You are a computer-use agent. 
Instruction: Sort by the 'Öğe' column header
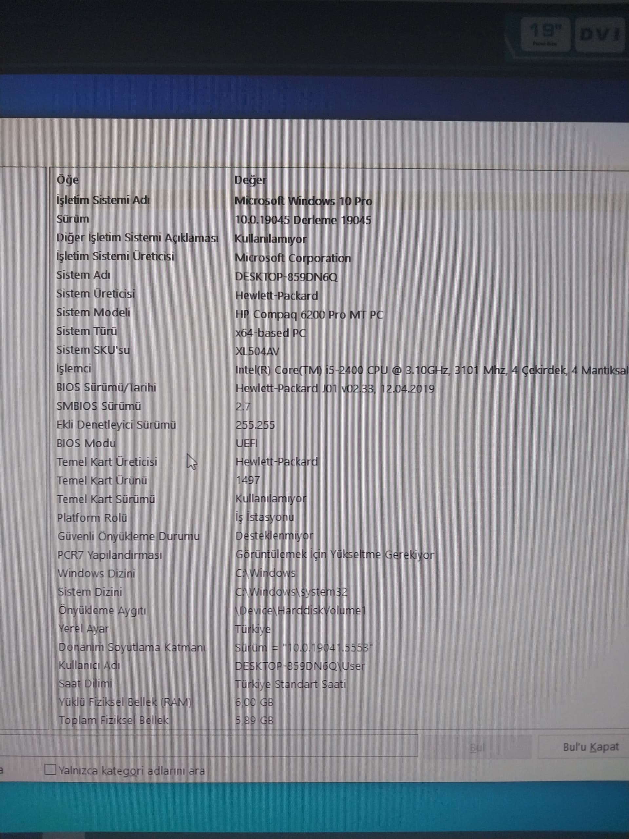68,180
